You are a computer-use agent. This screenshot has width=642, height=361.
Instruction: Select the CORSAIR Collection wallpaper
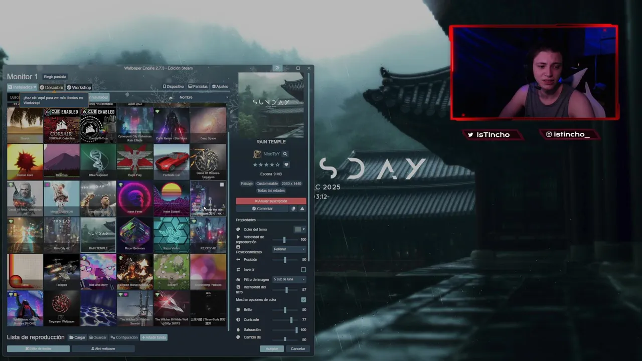click(x=62, y=125)
